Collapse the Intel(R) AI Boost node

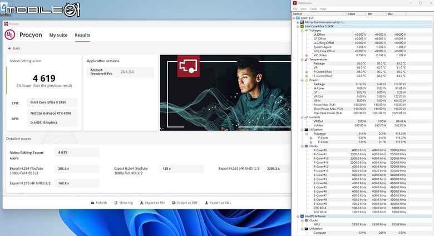click(298, 217)
